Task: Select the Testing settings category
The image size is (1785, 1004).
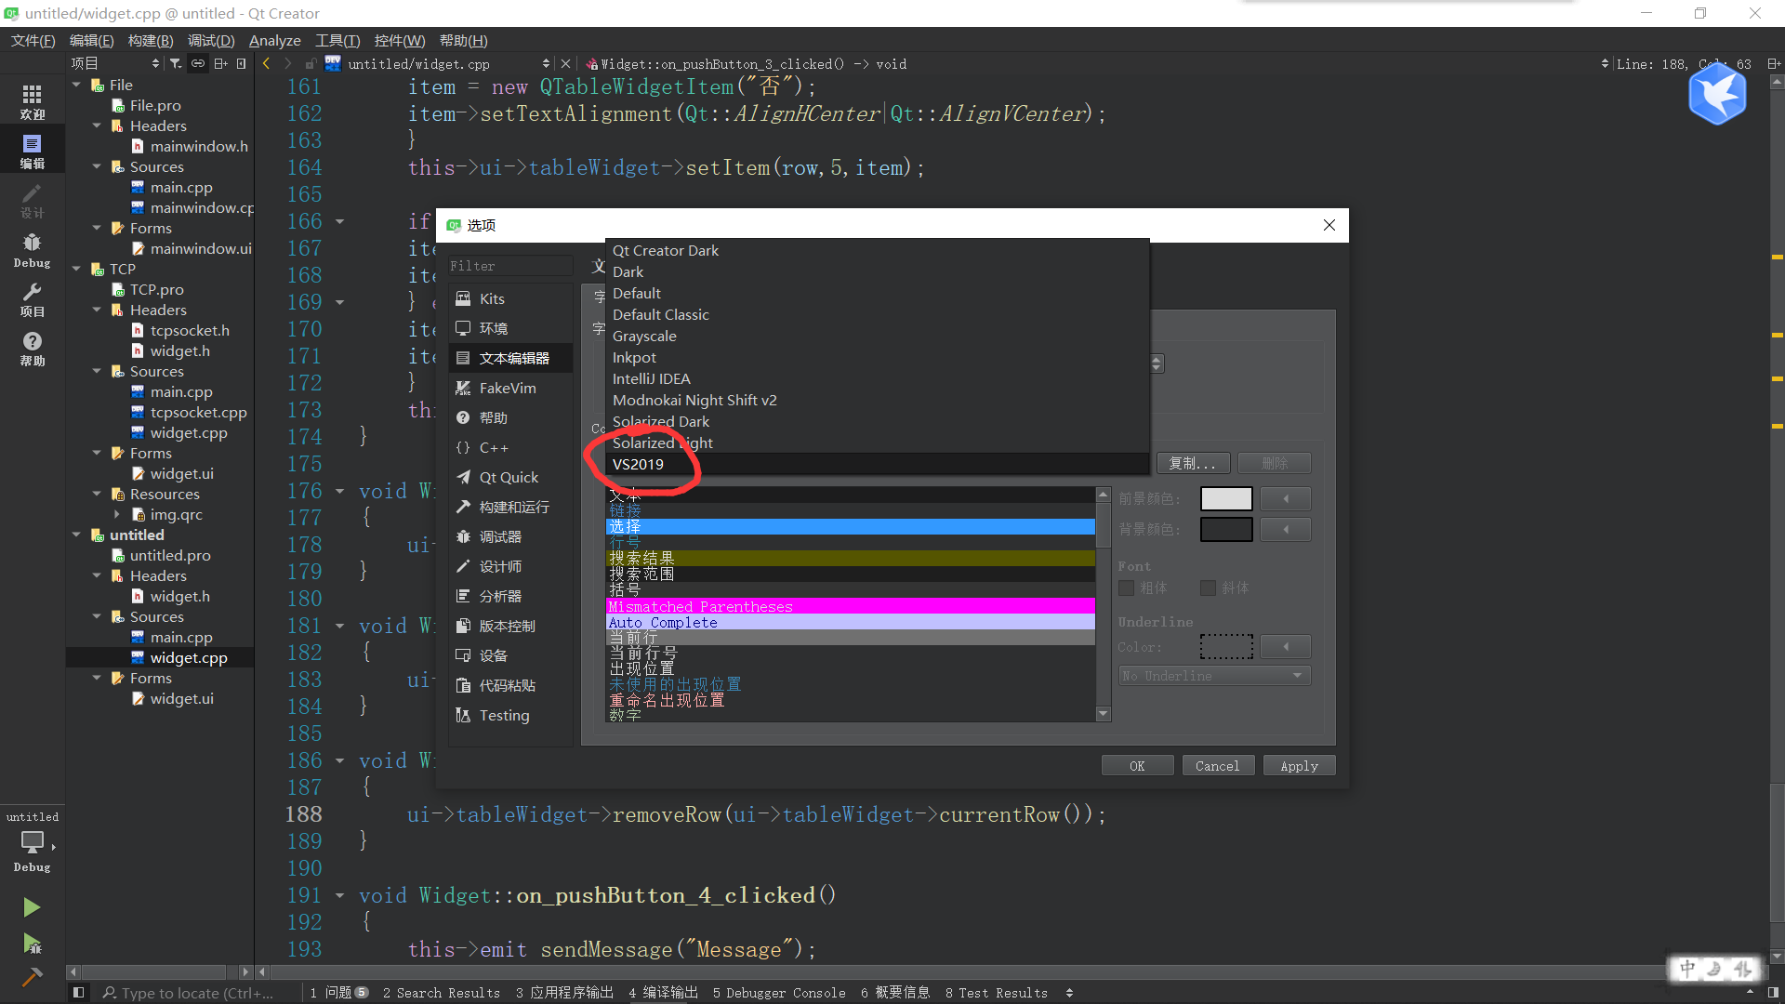Action: (504, 715)
